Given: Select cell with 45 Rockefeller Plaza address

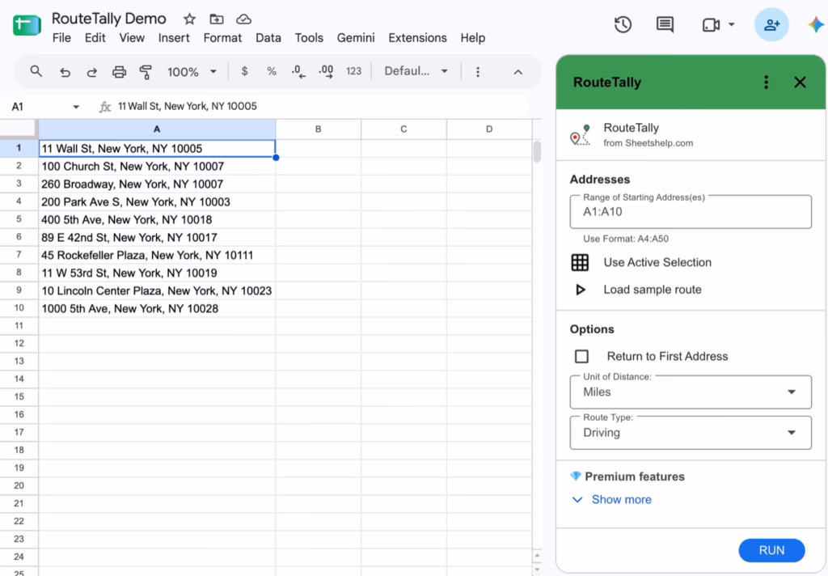Looking at the screenshot, I should [x=157, y=256].
